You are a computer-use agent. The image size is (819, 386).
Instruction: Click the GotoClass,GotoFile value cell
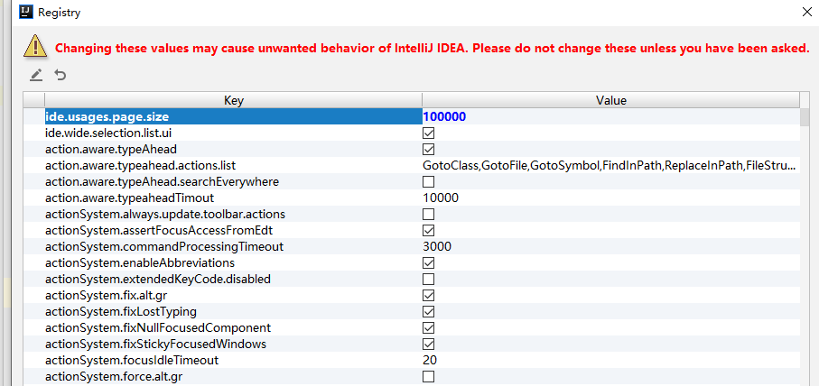pyautogui.click(x=610, y=165)
